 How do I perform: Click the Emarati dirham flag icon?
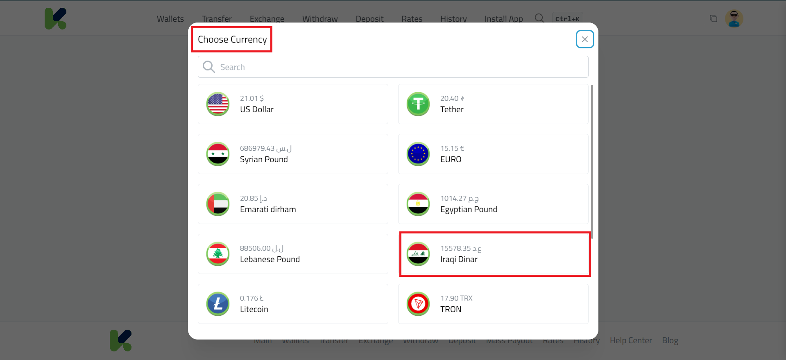218,204
